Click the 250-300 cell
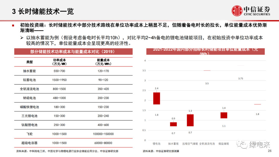Screen dimensions: 279x157 (59, 125)
